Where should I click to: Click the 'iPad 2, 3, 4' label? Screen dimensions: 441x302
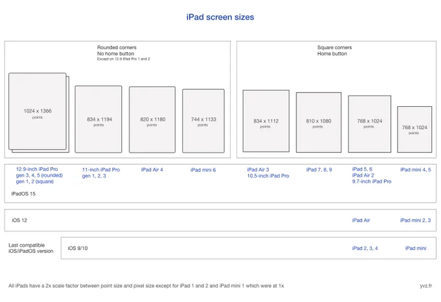364,248
